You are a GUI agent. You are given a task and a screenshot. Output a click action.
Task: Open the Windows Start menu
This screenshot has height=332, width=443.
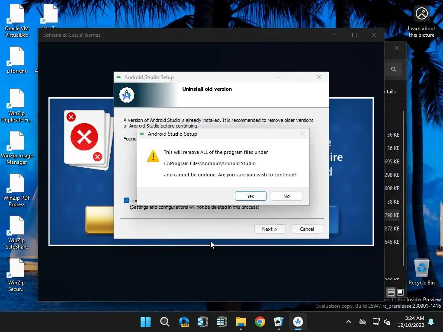[145, 322]
